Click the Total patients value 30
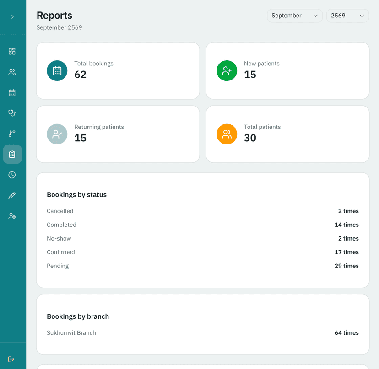Screen dimensions: 379x369 click(250, 138)
